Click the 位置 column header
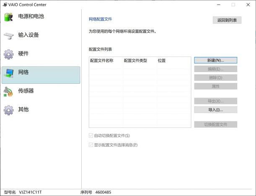Image resolution: width=256 pixels, height=196 pixels. point(174,61)
